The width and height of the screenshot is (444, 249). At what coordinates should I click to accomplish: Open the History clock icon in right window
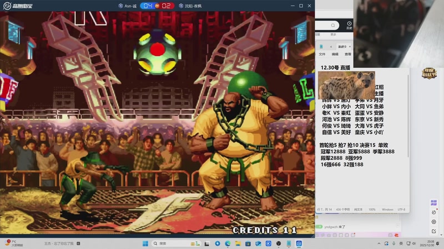click(x=349, y=25)
